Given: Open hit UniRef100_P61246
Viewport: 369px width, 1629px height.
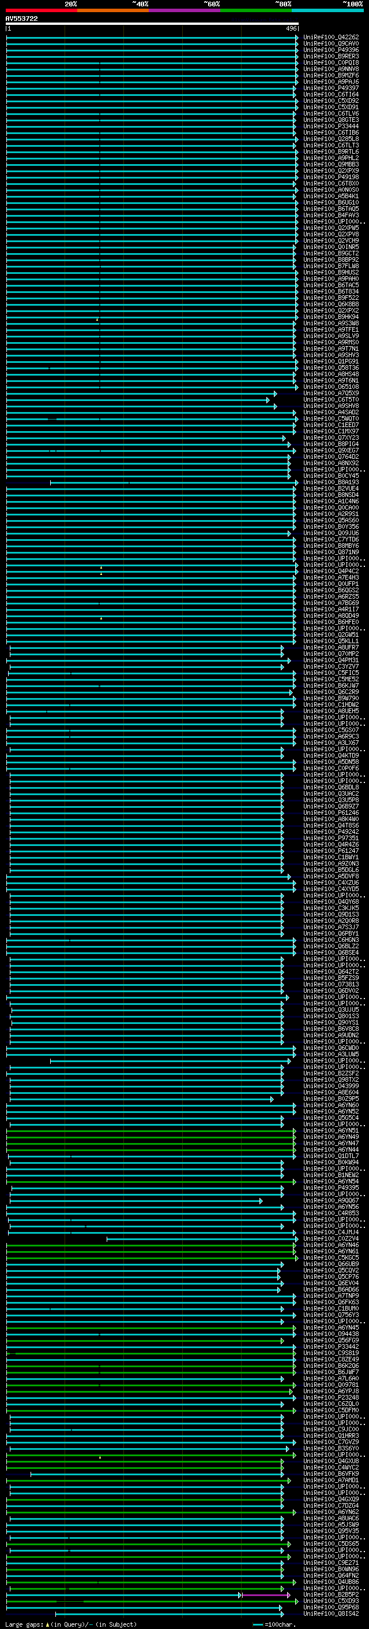Looking at the screenshot, I should [330, 812].
